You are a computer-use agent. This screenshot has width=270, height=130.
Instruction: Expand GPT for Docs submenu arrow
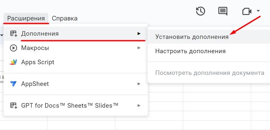pyautogui.click(x=139, y=105)
